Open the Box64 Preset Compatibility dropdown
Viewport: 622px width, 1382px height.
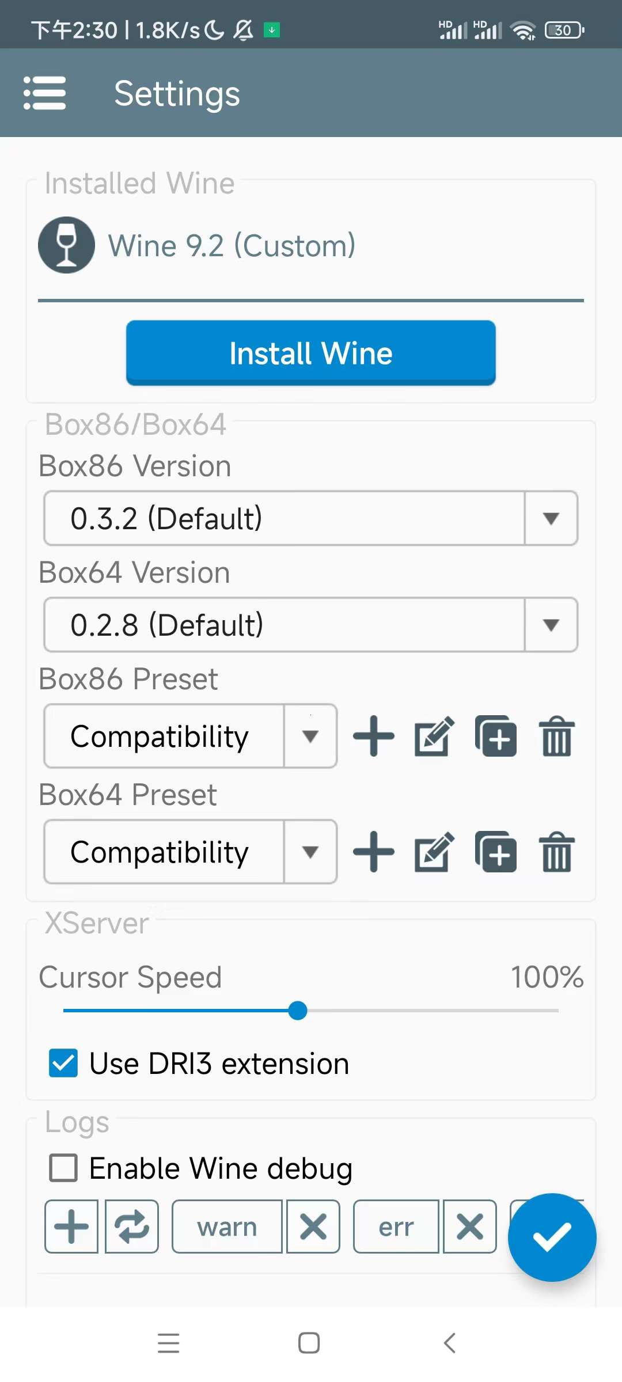(x=191, y=852)
